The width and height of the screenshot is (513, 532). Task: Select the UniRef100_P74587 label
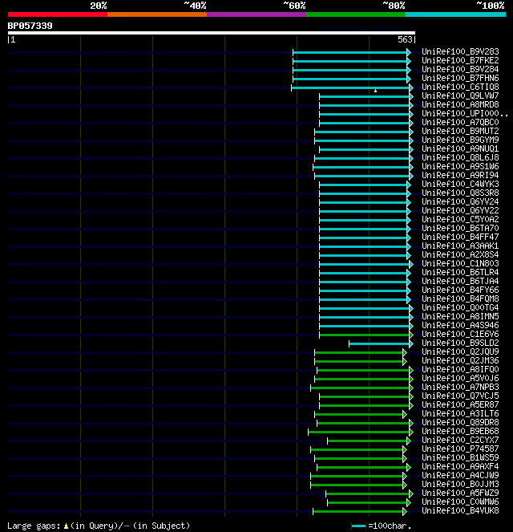click(x=460, y=449)
